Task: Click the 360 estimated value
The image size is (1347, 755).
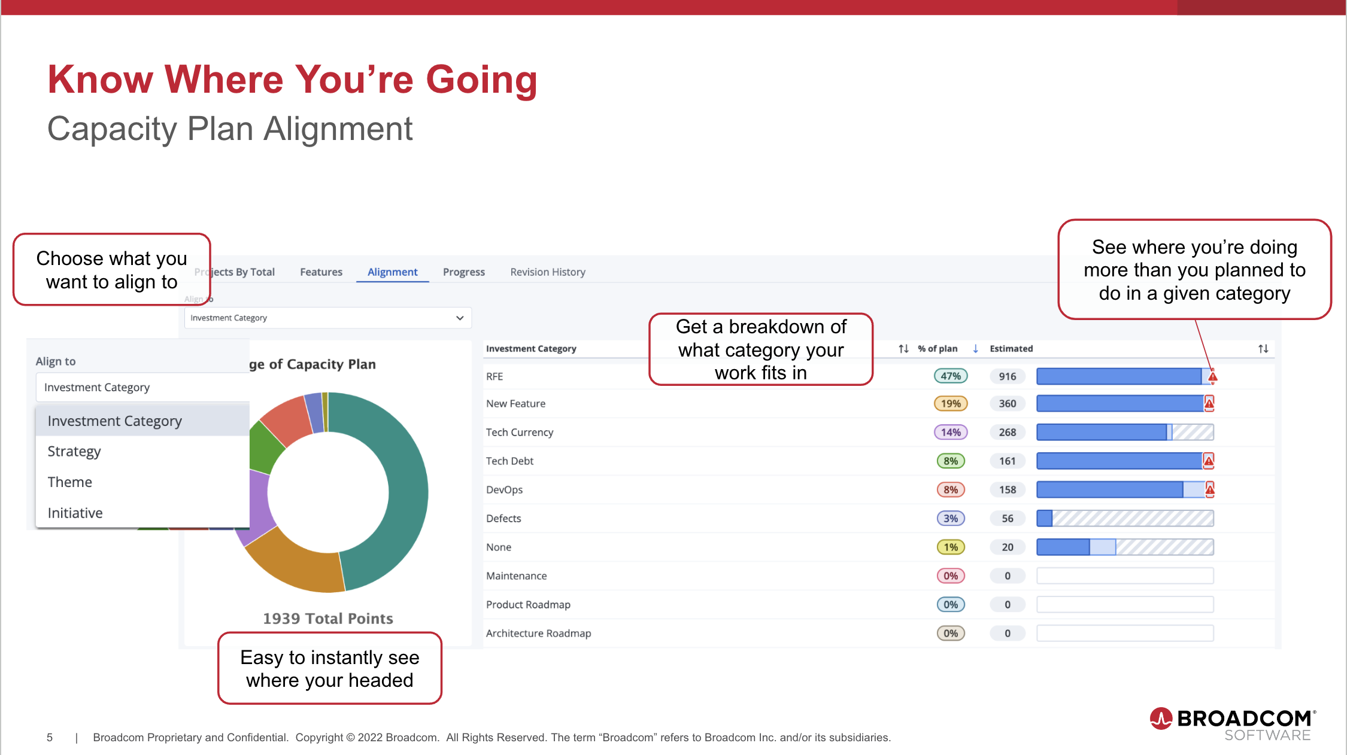Action: (x=1008, y=404)
